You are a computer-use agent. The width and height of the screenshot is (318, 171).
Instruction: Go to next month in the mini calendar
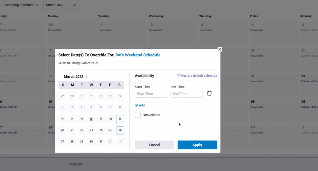(x=86, y=77)
